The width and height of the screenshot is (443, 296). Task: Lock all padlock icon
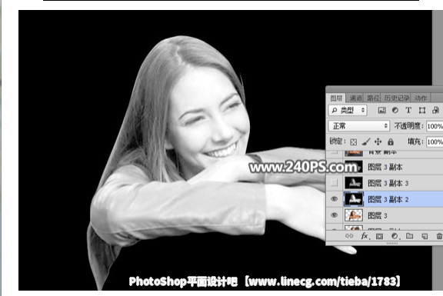point(391,141)
